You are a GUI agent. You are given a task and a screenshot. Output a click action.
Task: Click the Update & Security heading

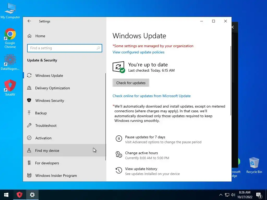(42, 60)
